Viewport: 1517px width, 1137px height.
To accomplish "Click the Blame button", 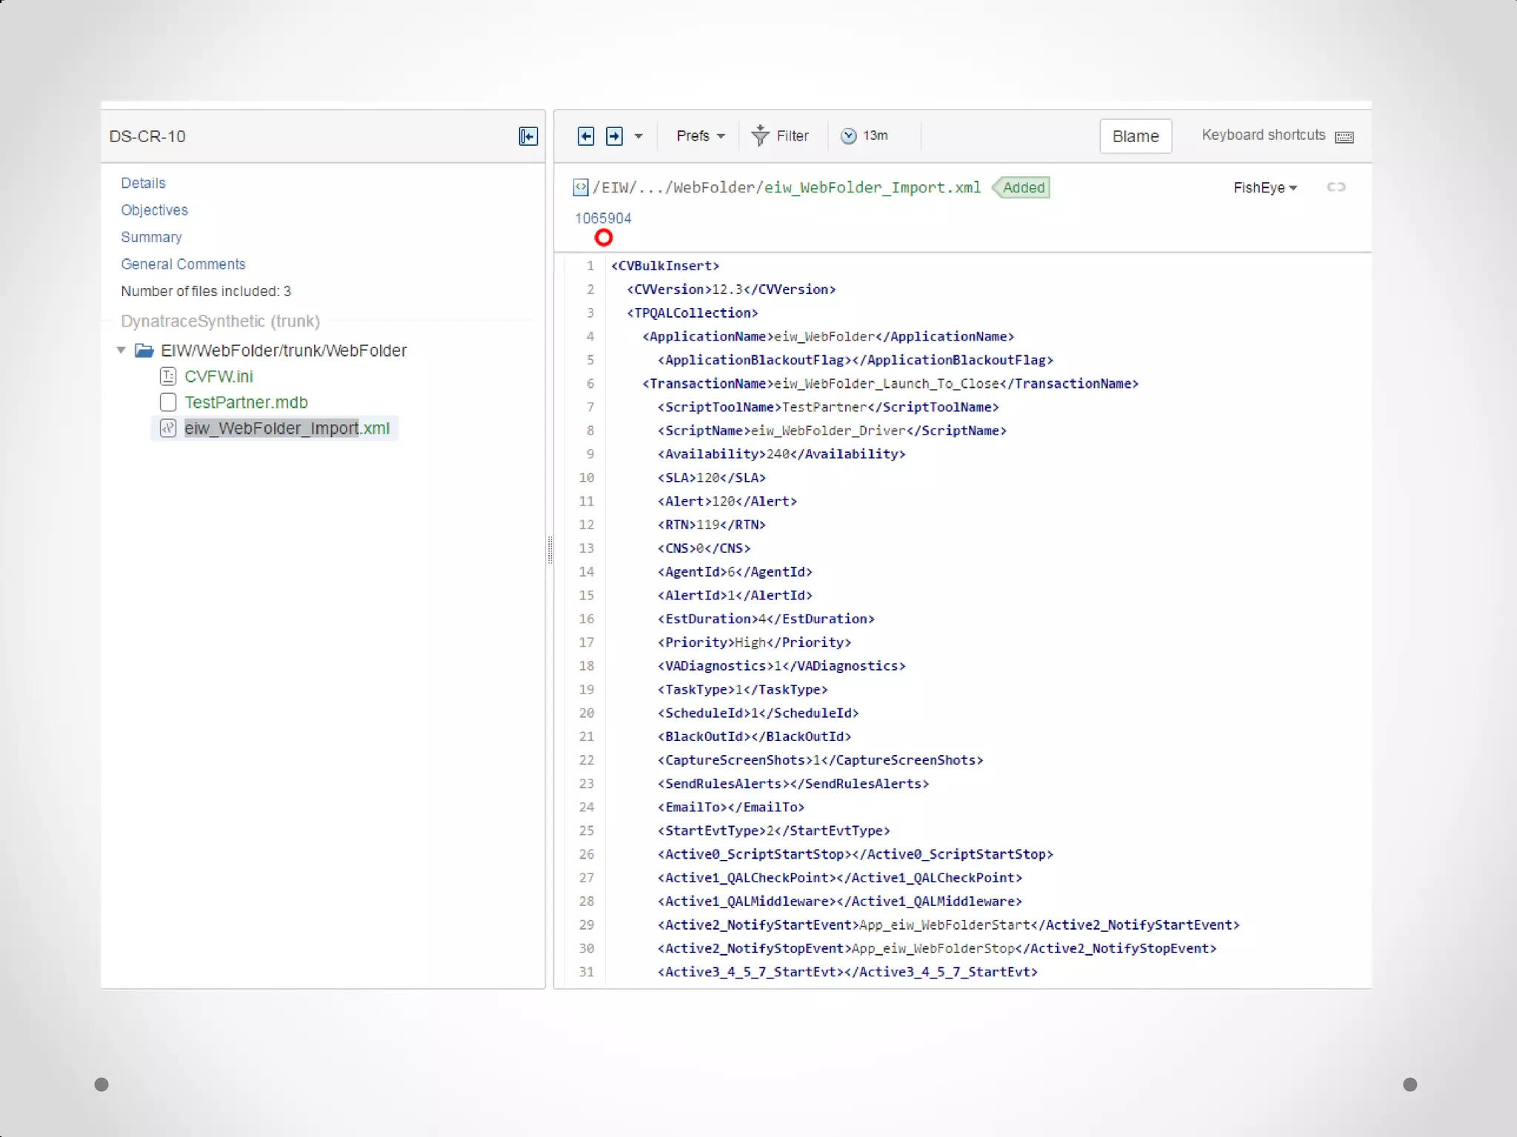I will (1135, 136).
